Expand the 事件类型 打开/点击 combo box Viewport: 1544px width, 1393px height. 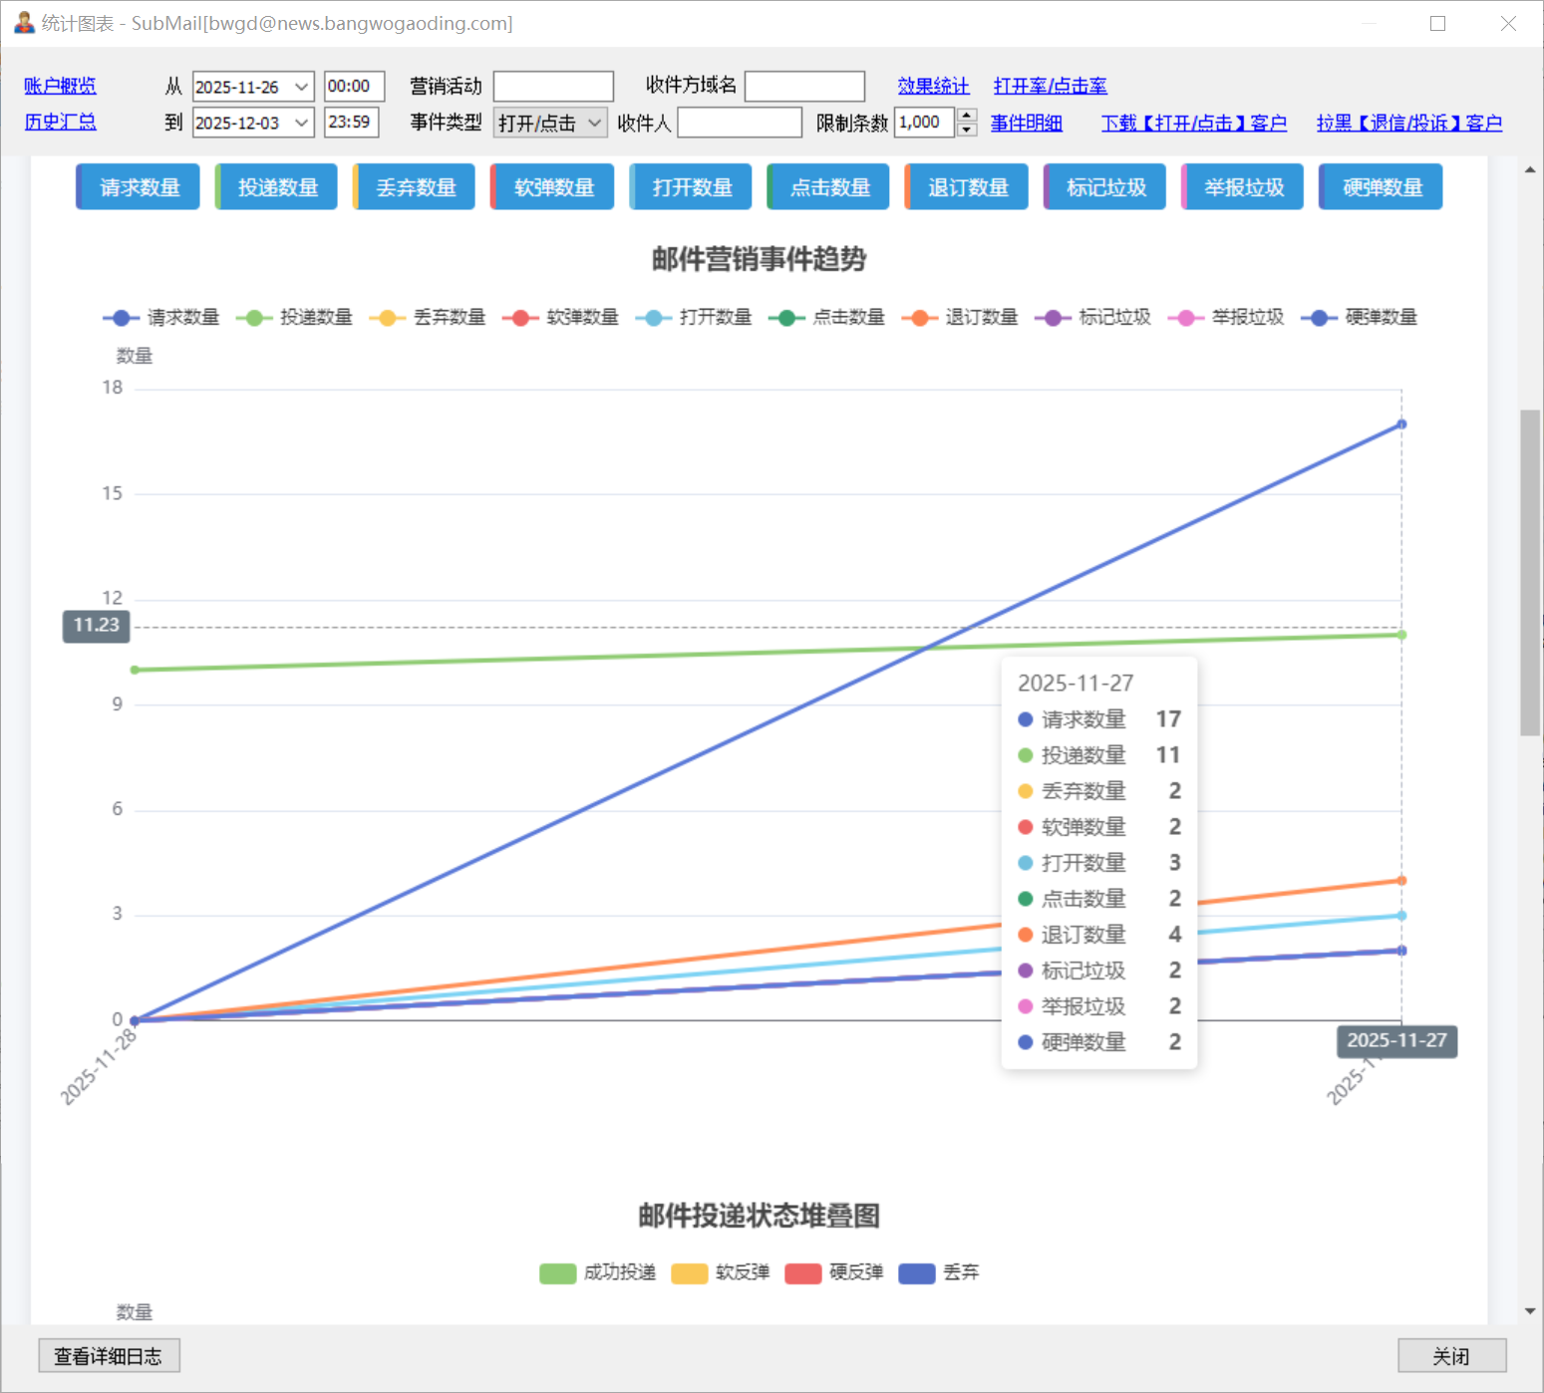pos(594,123)
